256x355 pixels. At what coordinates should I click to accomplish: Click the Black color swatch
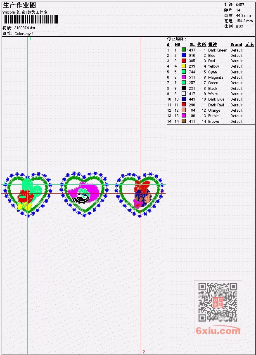[x=184, y=88]
